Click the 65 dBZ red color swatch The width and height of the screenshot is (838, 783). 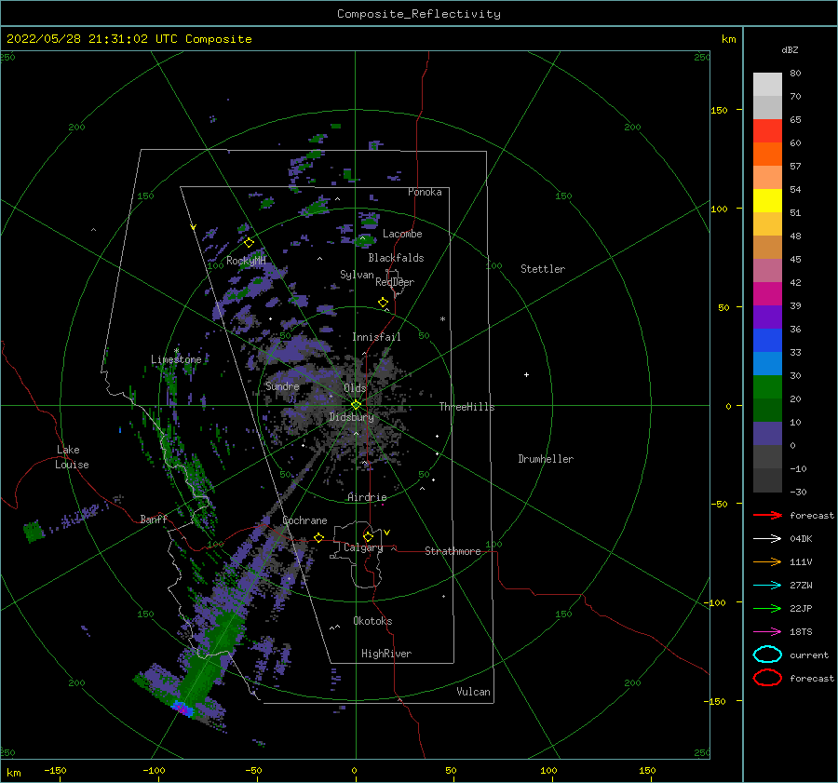point(767,130)
